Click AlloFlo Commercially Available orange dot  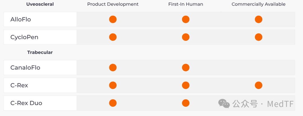[259, 19]
